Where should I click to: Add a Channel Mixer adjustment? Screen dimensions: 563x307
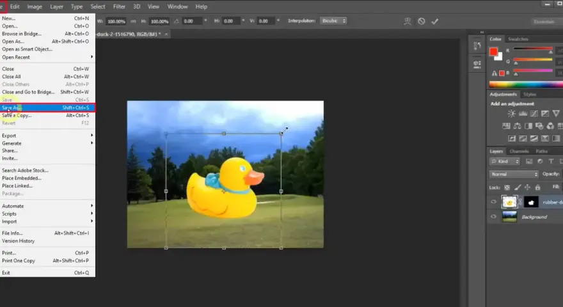point(550,126)
